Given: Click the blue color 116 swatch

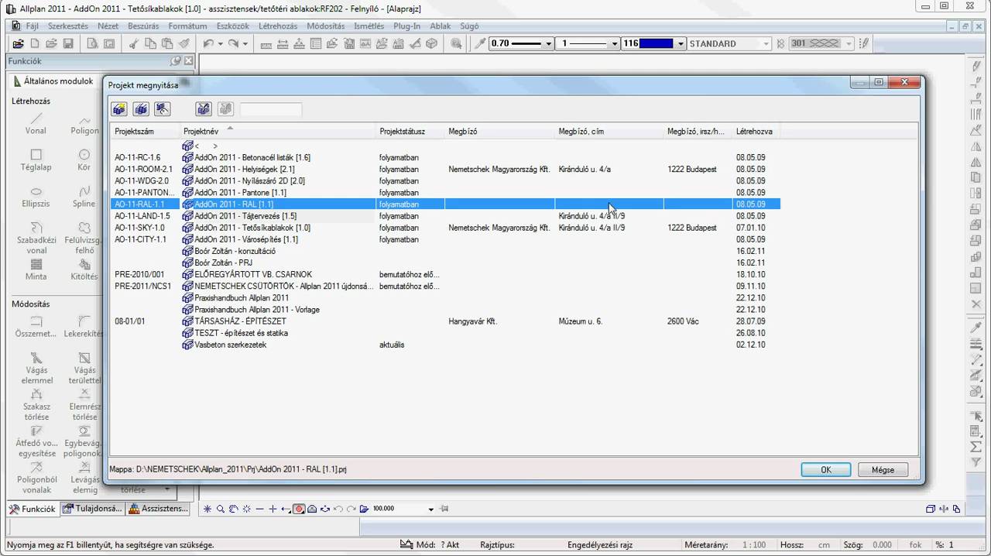Looking at the screenshot, I should 655,44.
